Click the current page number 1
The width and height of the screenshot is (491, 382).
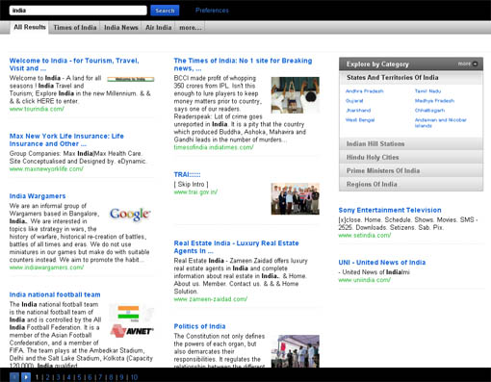(38, 377)
